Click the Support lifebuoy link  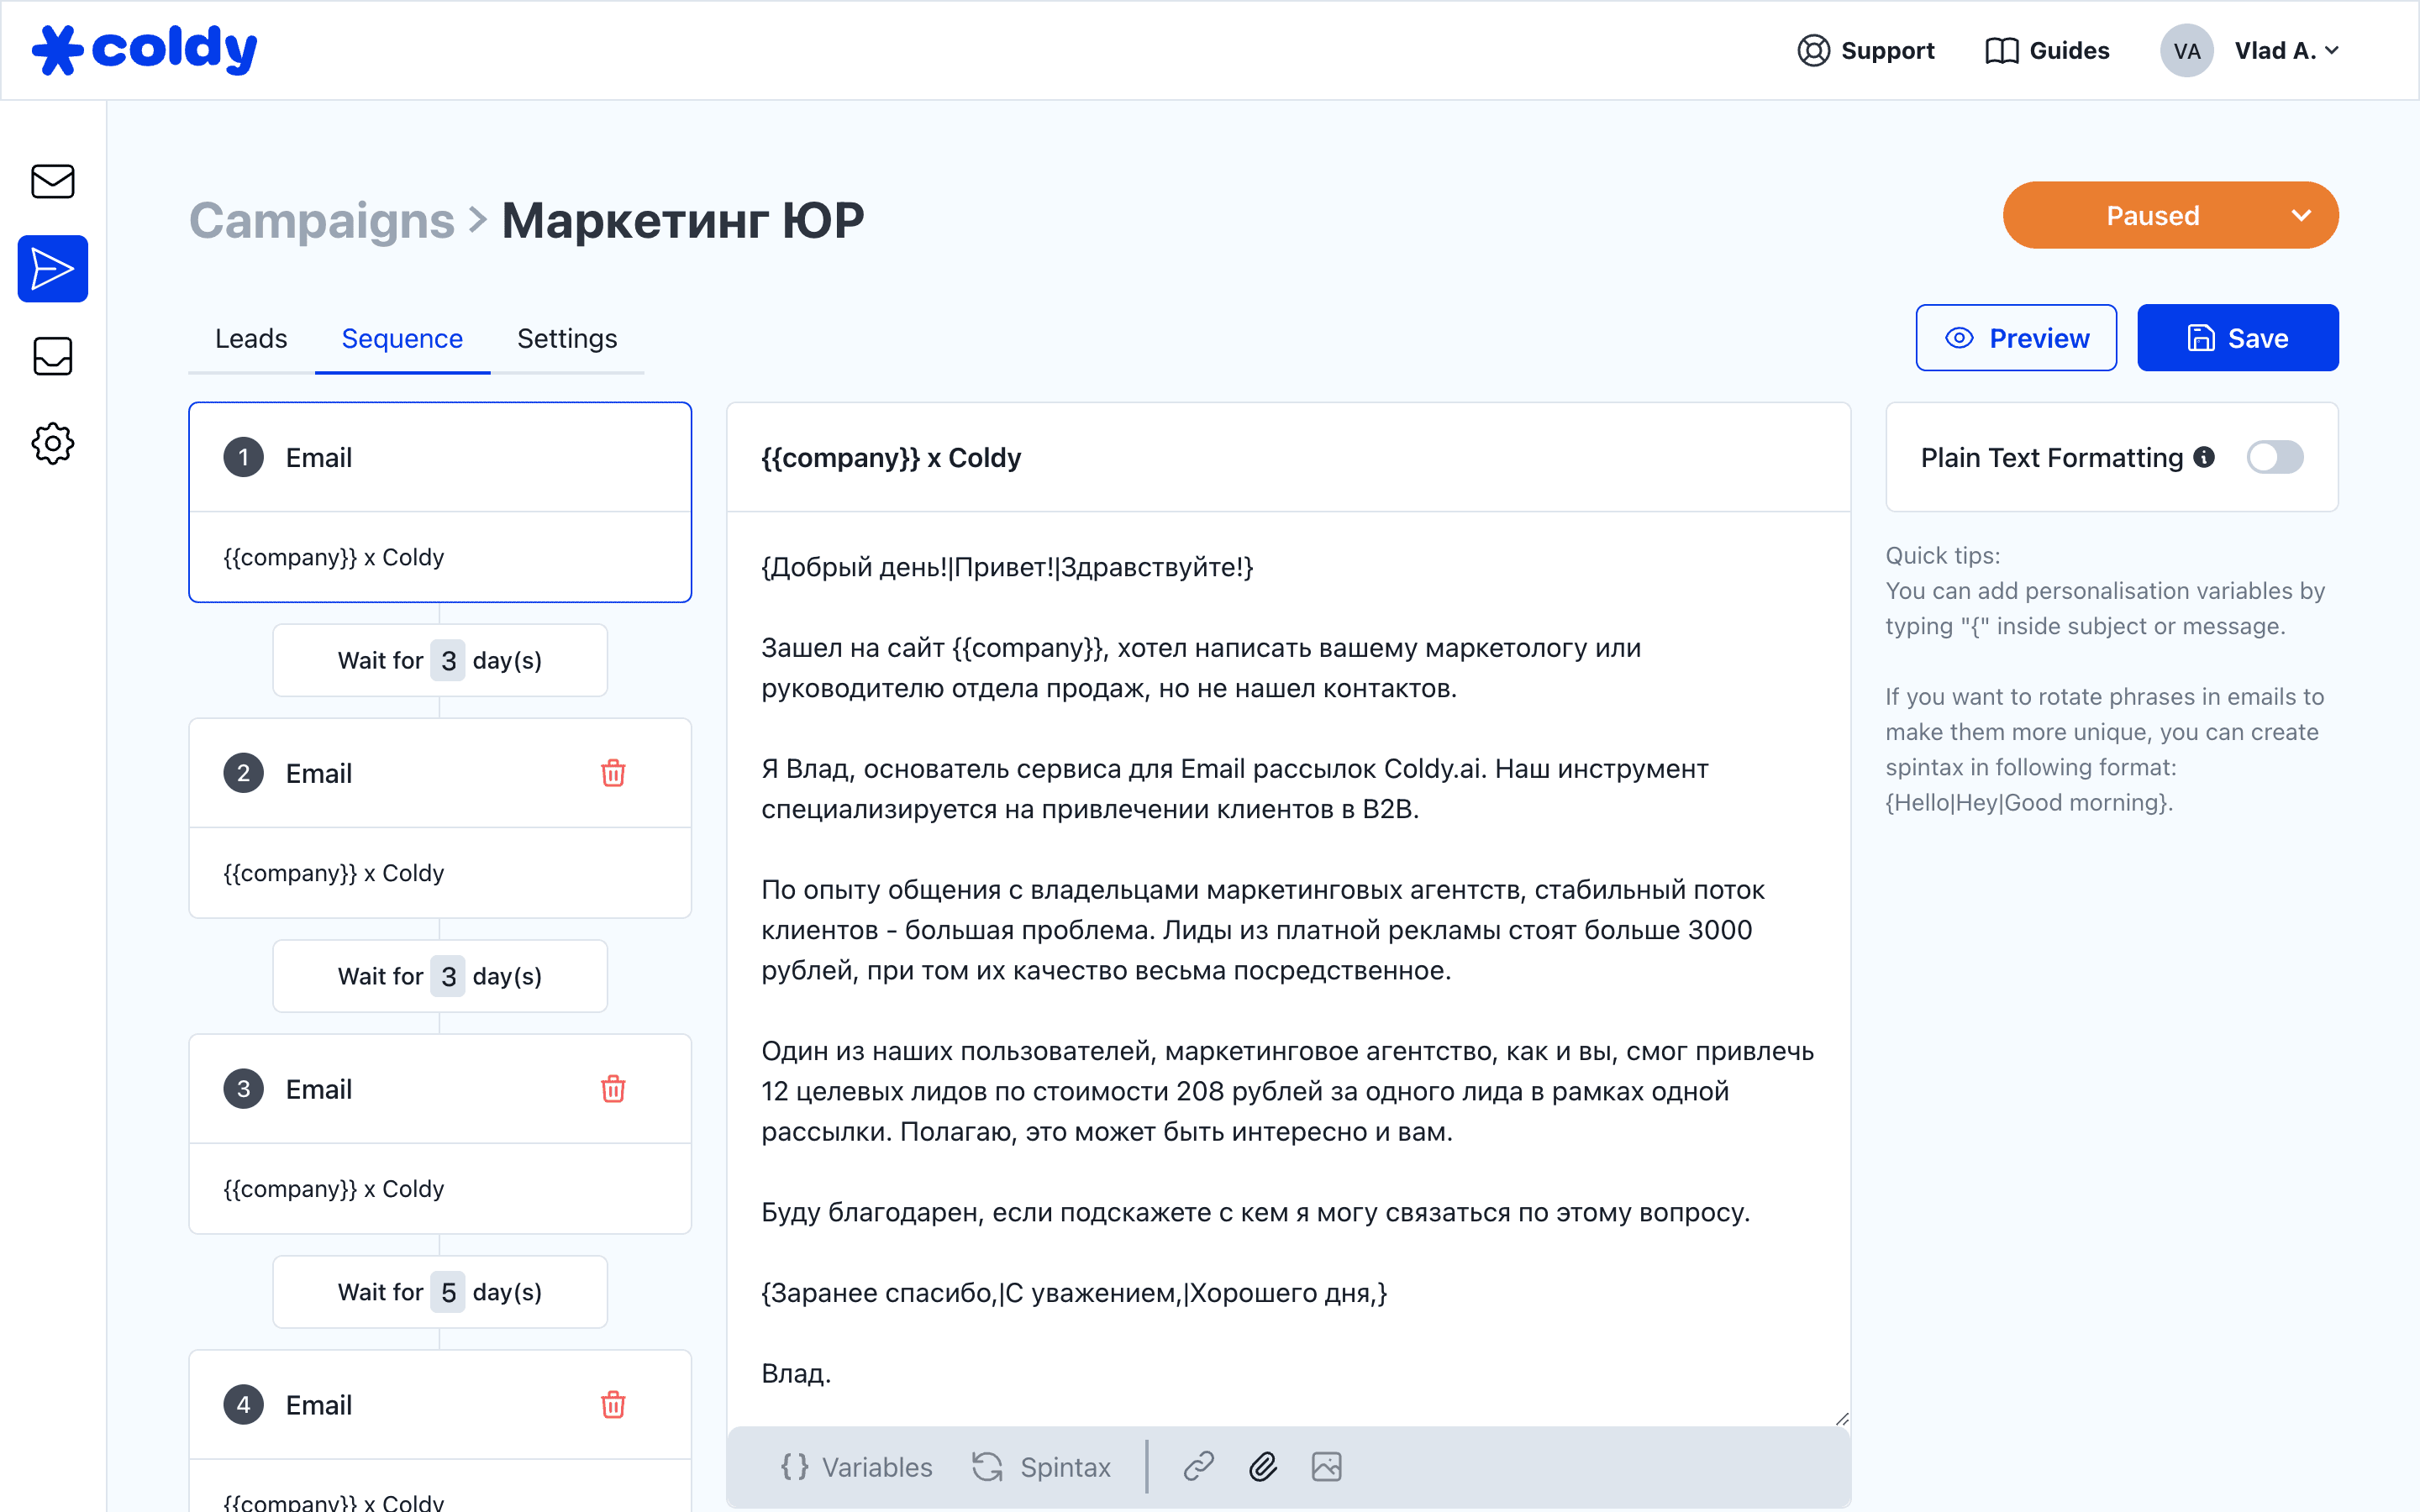pos(1866,50)
